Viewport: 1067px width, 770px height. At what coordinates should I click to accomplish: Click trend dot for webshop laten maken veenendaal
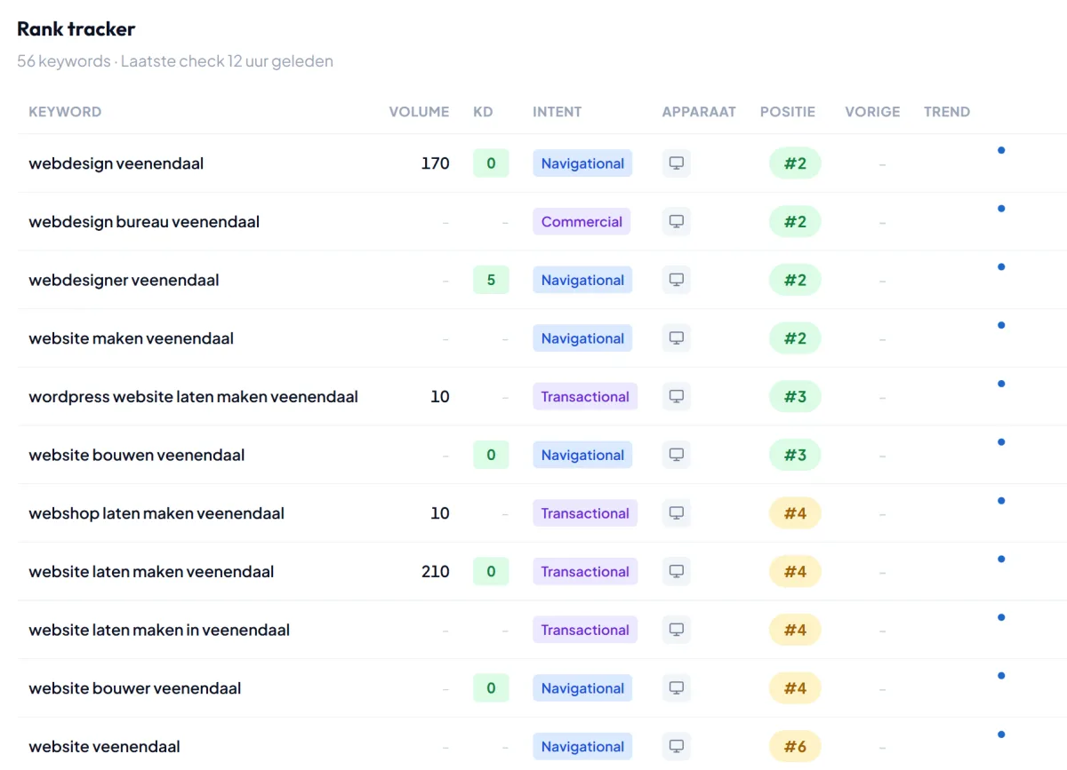tap(1001, 500)
